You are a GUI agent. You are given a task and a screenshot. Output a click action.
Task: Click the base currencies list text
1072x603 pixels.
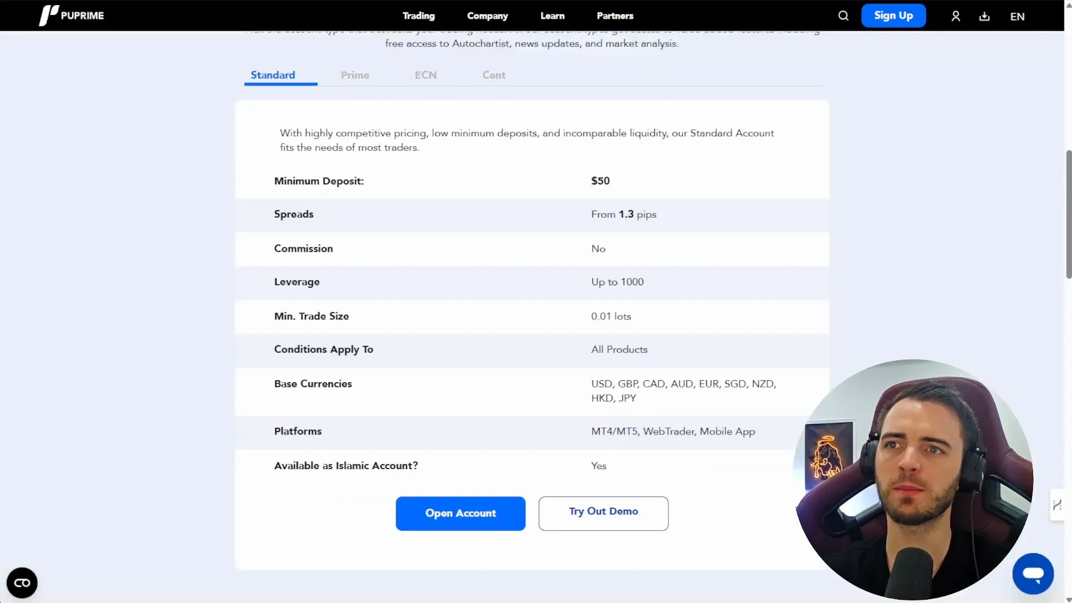(x=683, y=391)
